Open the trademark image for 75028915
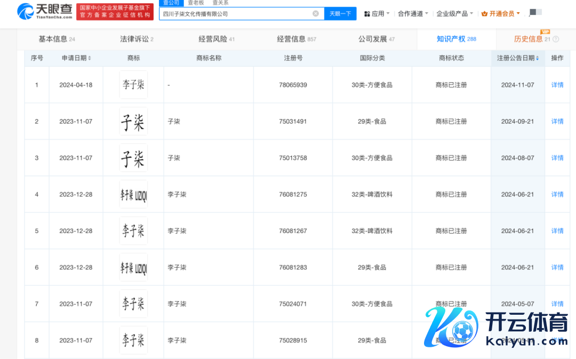 coord(133,340)
